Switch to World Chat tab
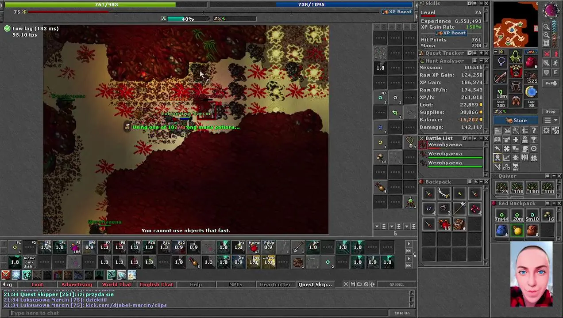 click(x=116, y=284)
